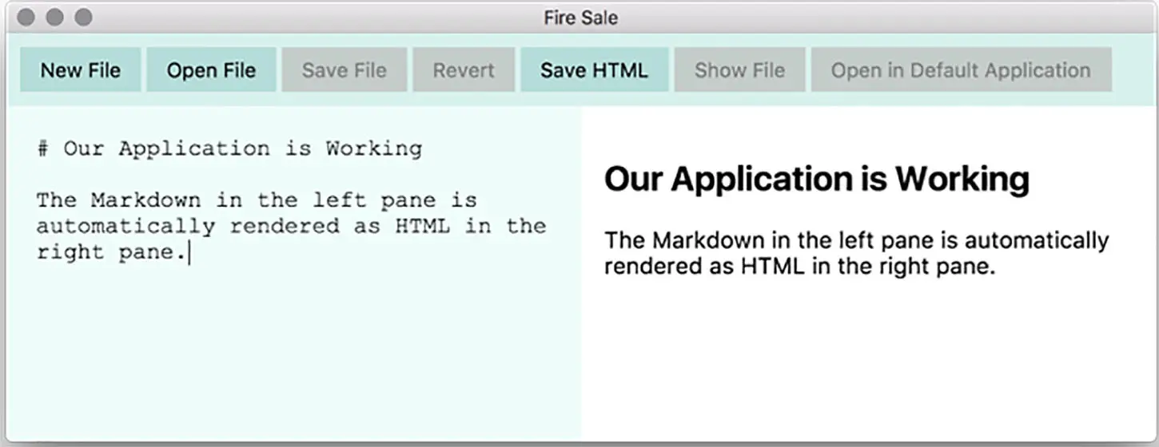This screenshot has height=447, width=1159.
Task: Maximize the window with third traffic light
Action: pos(83,17)
